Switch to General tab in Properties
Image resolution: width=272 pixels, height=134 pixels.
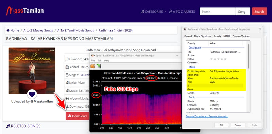[188, 36]
